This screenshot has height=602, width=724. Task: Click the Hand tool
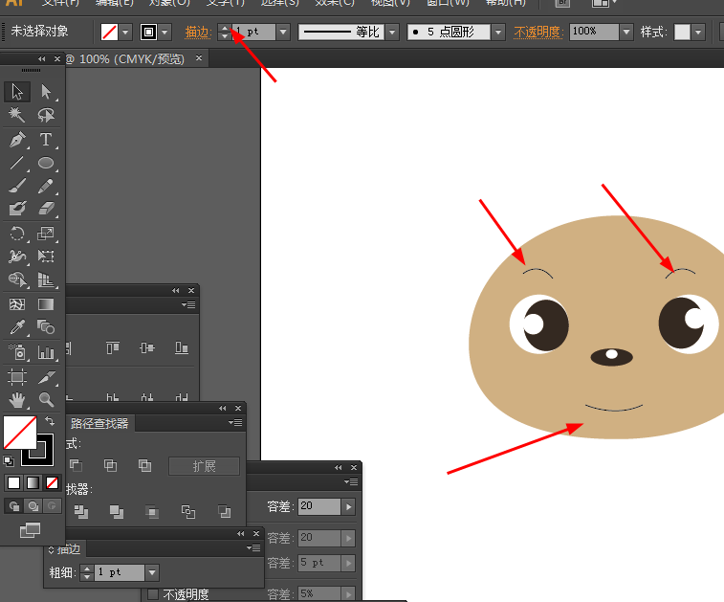pos(17,399)
